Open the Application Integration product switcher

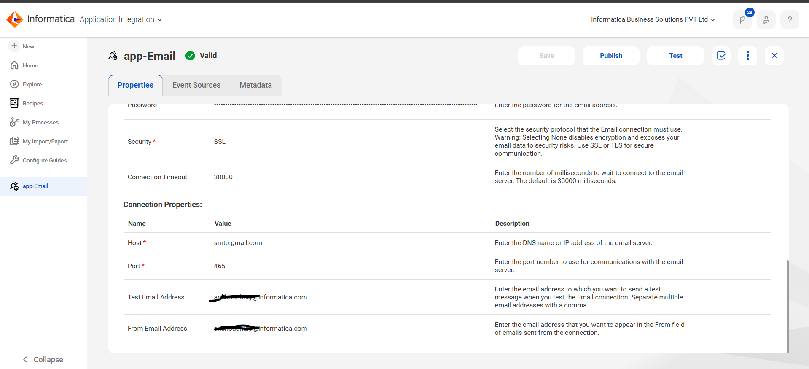pyautogui.click(x=121, y=19)
